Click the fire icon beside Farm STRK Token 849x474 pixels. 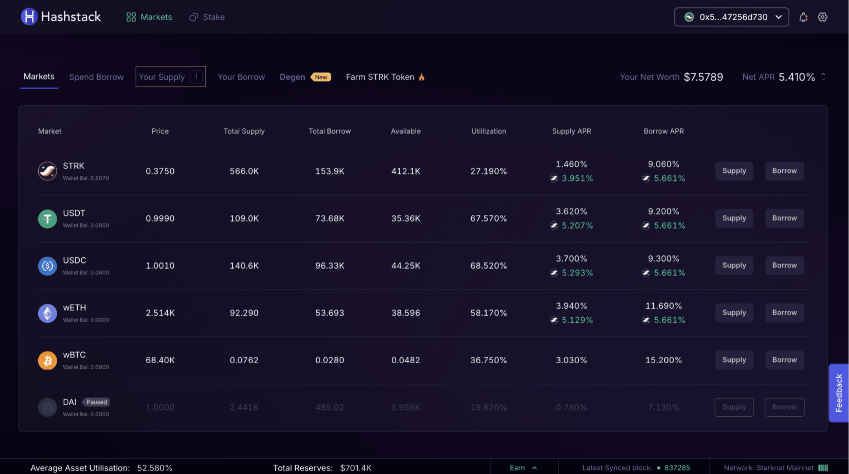coord(421,77)
